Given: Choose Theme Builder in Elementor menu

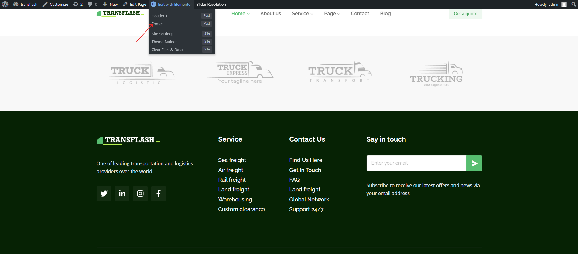Looking at the screenshot, I should [x=164, y=42].
